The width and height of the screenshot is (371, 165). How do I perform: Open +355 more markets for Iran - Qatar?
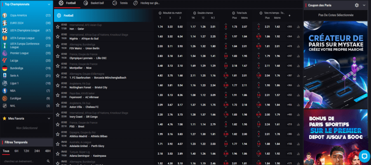pyautogui.click(x=289, y=27)
